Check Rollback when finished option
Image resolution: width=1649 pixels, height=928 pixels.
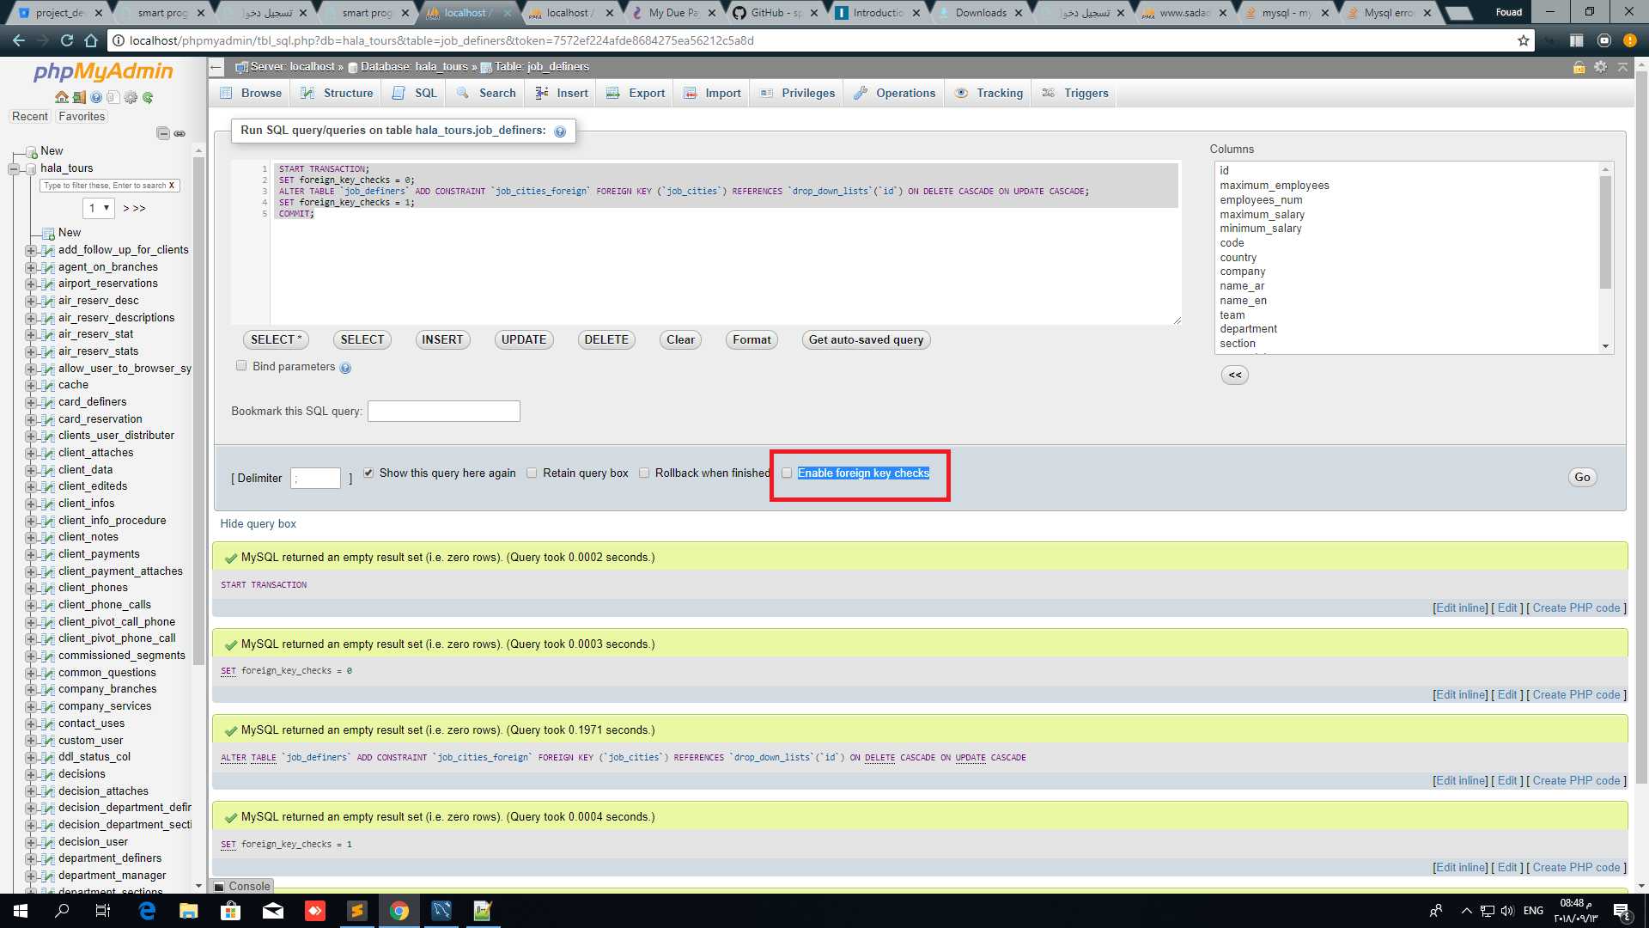644,473
